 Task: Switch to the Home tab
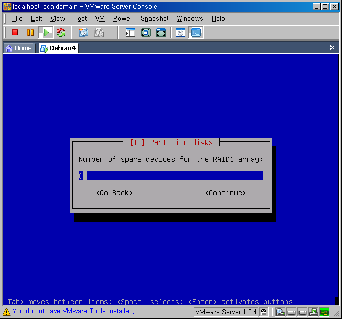(x=19, y=48)
